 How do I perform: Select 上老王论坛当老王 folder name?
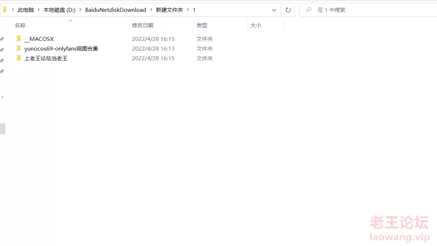(x=46, y=58)
